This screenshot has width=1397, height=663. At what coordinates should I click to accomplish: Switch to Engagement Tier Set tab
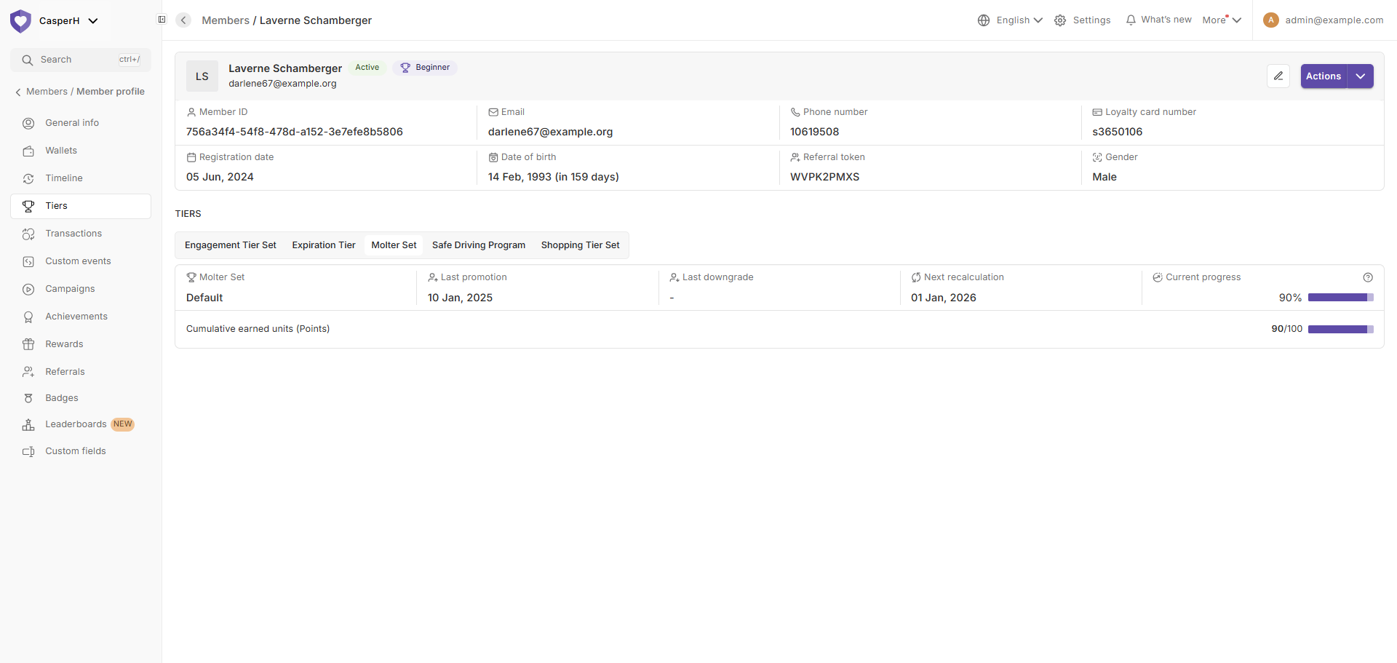click(x=231, y=245)
